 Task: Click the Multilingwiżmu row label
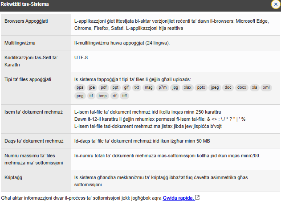point(20,43)
